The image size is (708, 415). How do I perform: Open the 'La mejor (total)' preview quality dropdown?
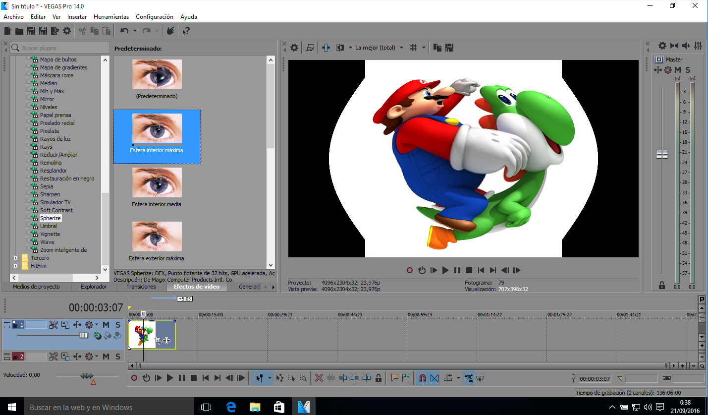(379, 48)
